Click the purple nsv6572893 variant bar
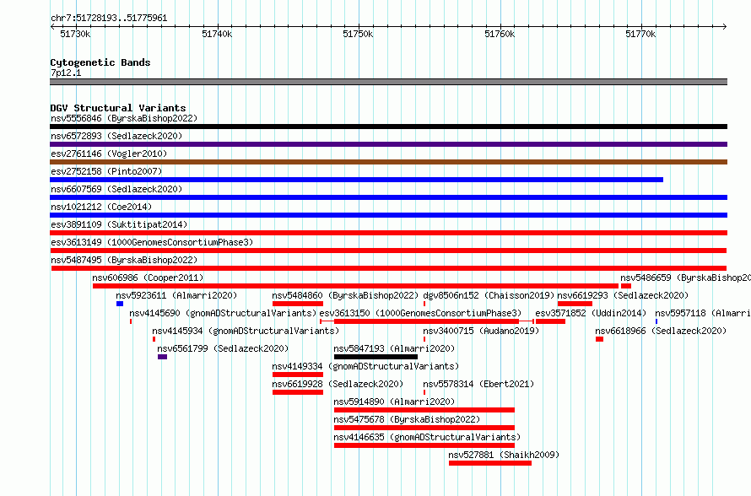The image size is (751, 496). [x=388, y=144]
